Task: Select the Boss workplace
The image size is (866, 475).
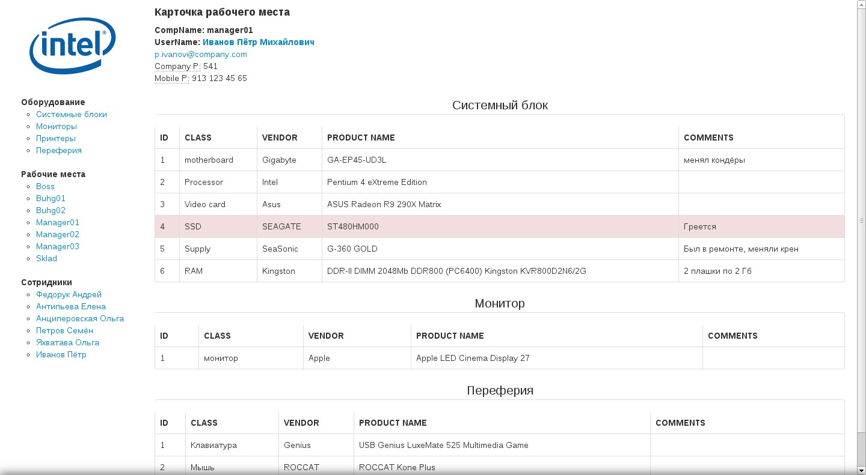Action: point(45,186)
